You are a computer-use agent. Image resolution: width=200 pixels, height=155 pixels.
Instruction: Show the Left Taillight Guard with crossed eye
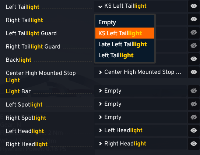coord(194,32)
